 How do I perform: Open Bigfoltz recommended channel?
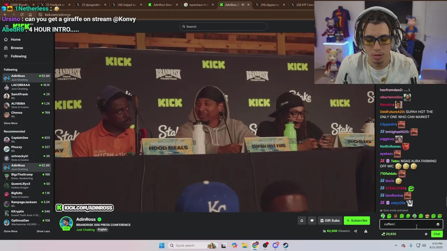(x=27, y=195)
